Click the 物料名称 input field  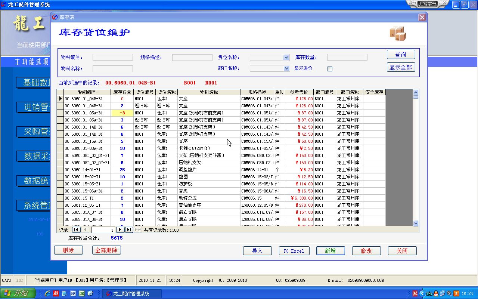113,69
